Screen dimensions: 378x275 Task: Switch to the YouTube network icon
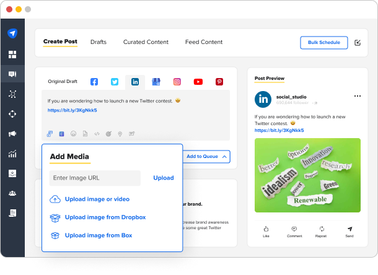click(x=198, y=82)
